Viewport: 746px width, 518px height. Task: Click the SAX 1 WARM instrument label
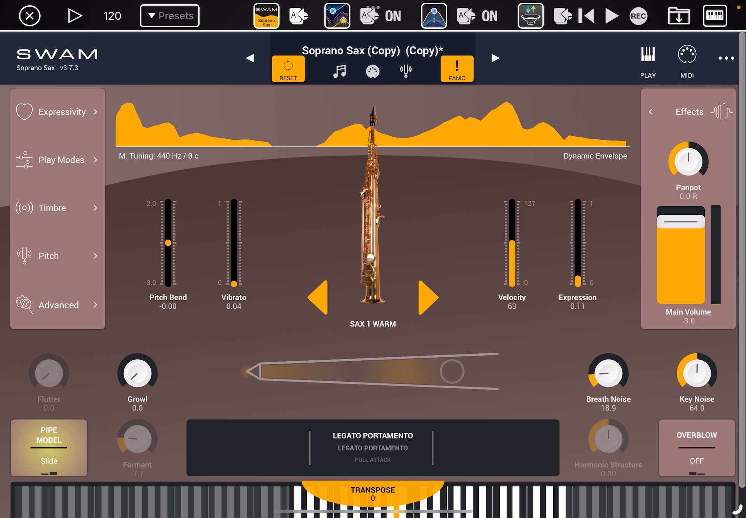[373, 324]
